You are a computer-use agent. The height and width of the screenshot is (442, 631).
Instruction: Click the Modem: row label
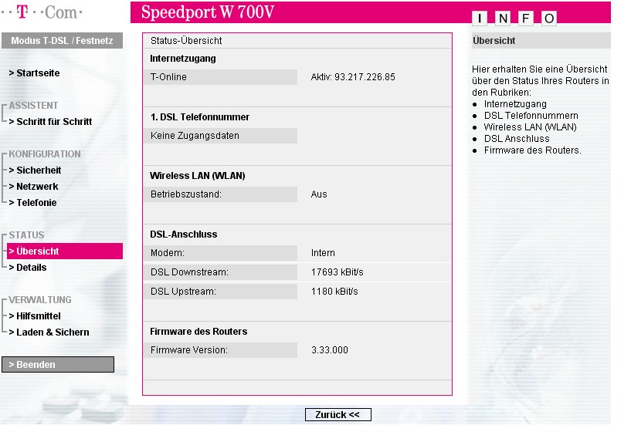[x=168, y=253]
